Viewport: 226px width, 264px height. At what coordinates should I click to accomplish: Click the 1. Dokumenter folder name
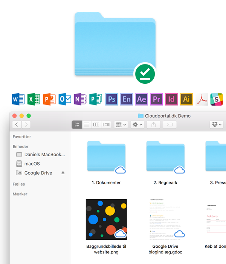click(106, 183)
